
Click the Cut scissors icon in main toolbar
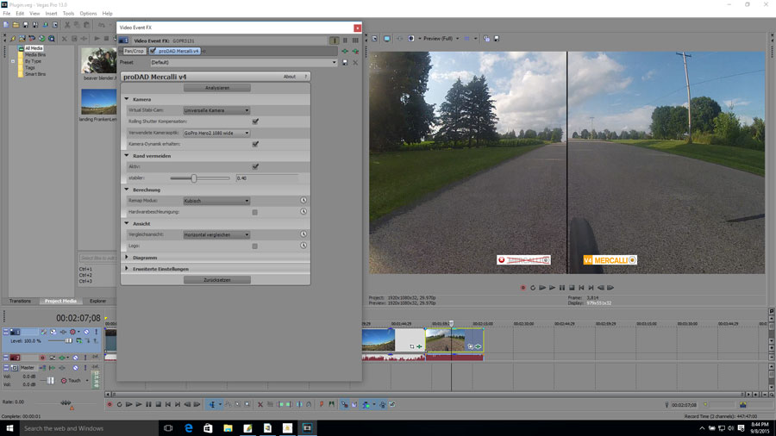(x=67, y=25)
